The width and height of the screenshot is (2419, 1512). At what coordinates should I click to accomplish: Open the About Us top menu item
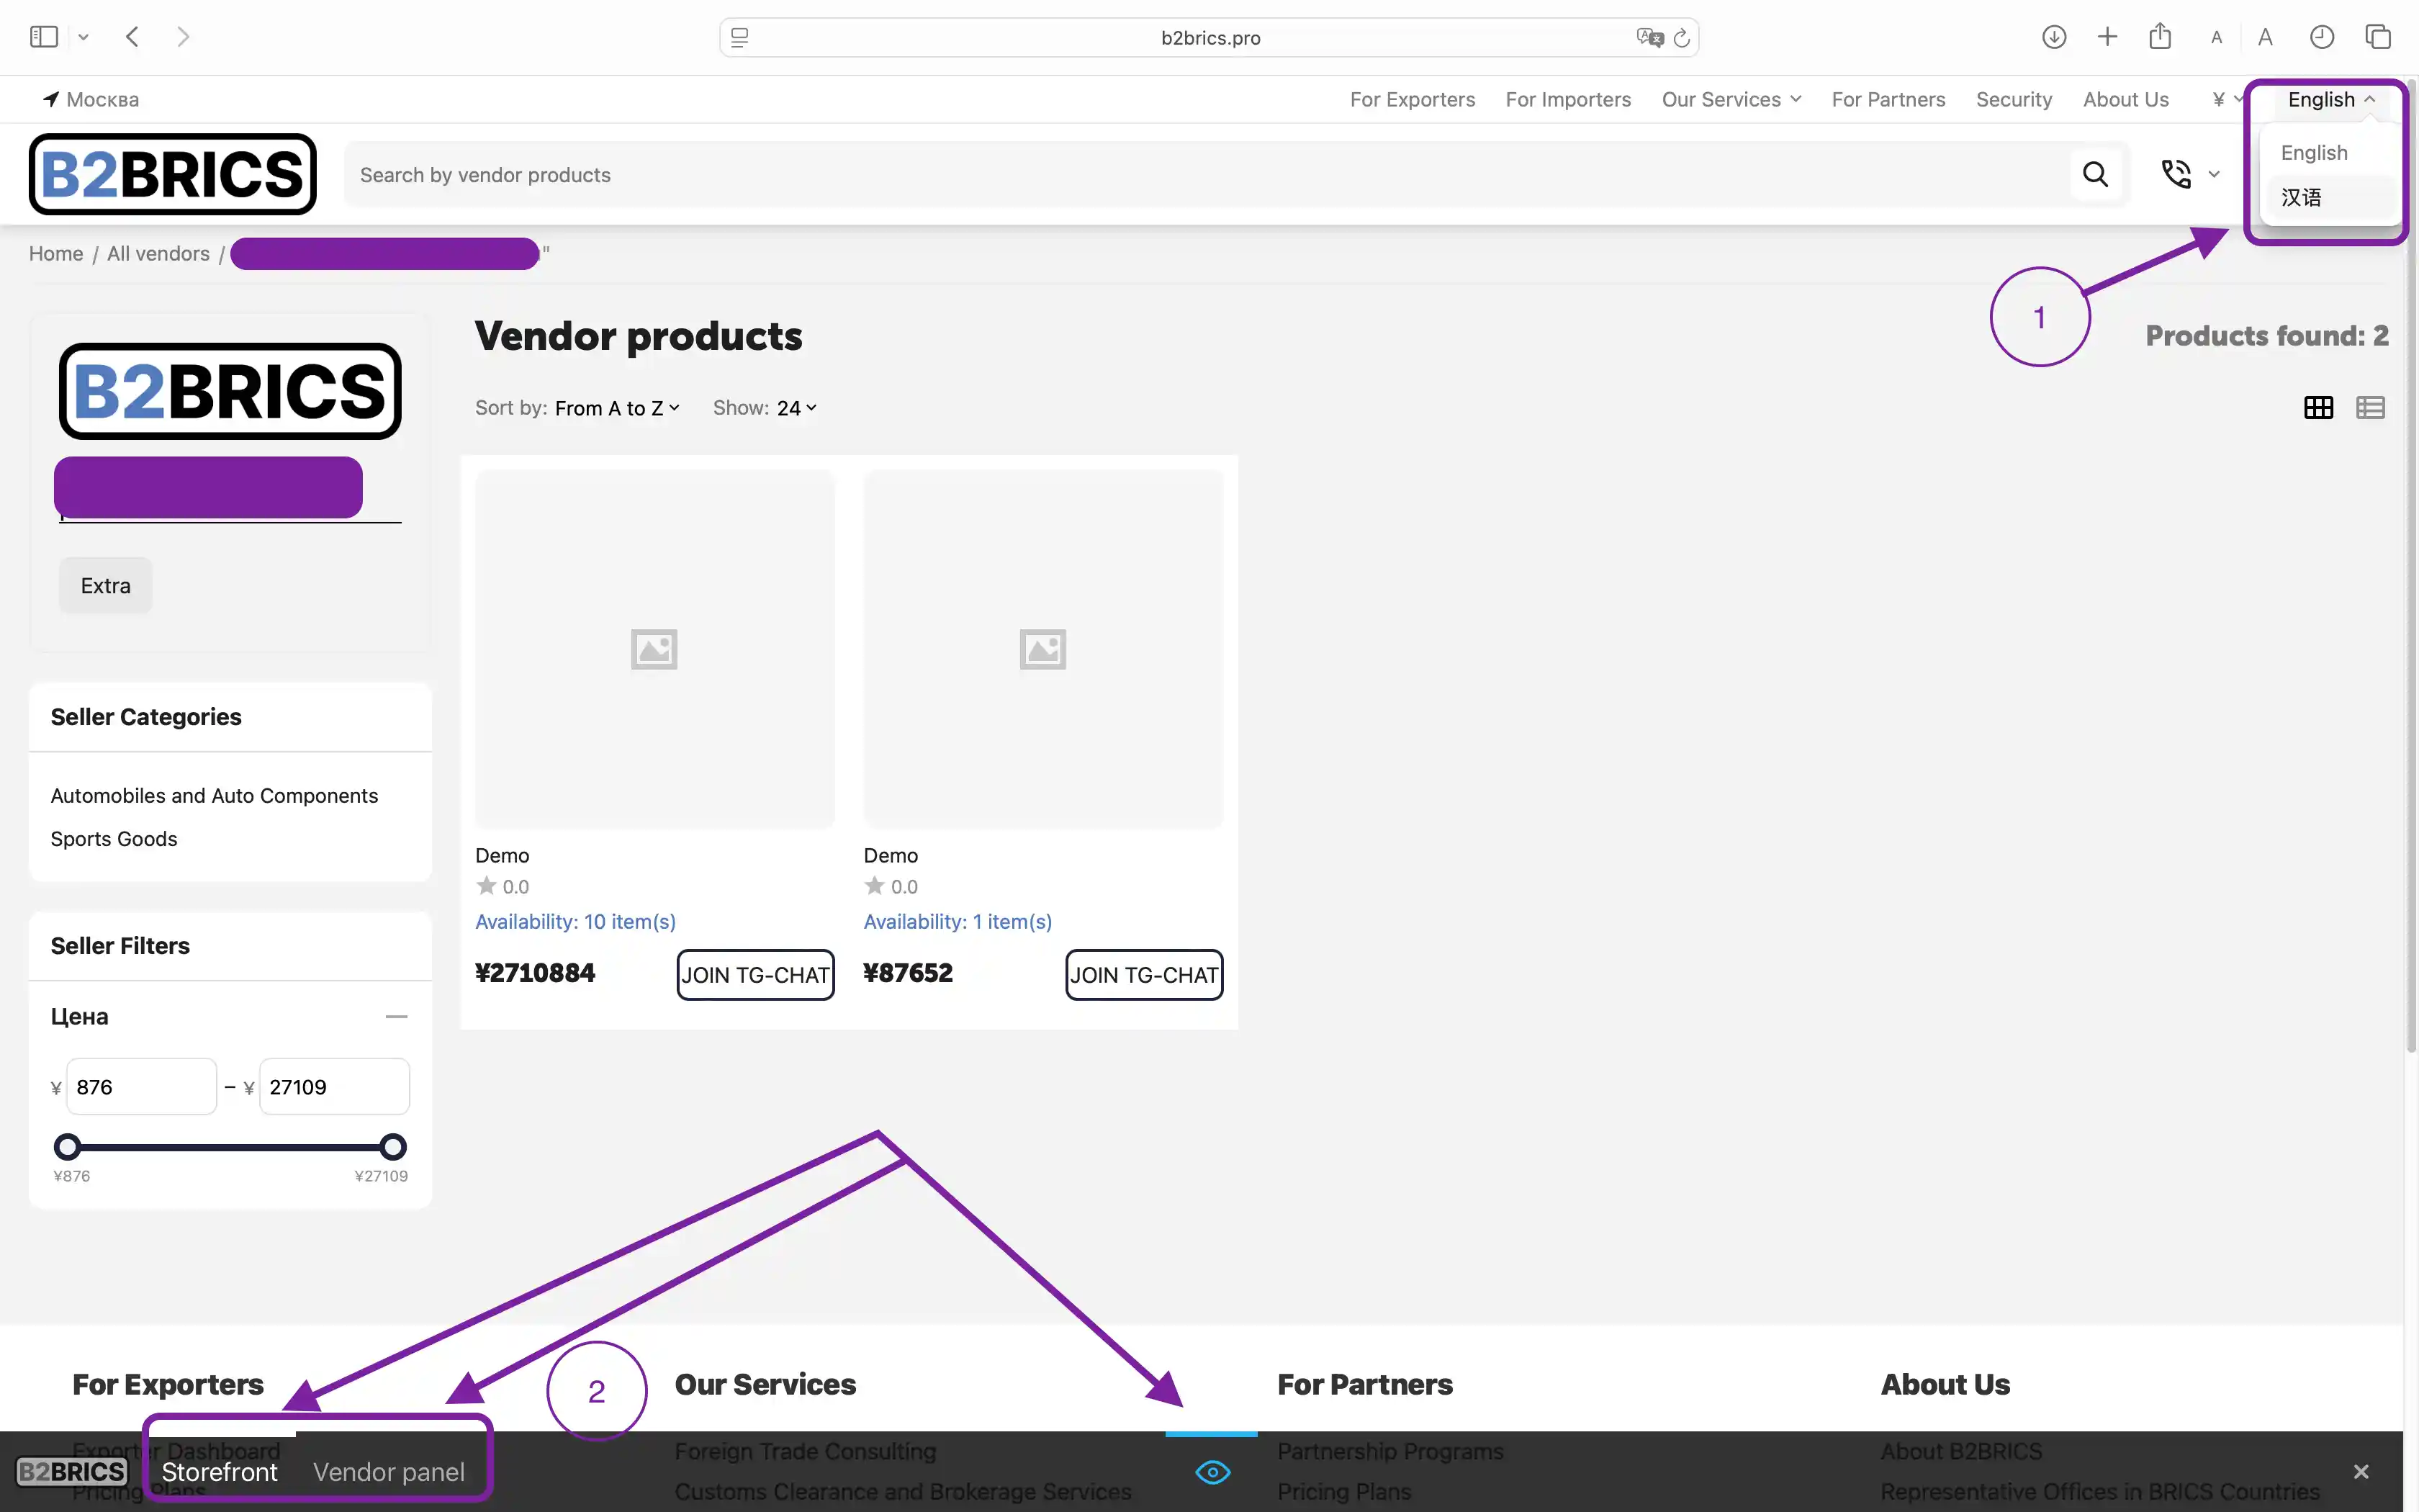[2126, 99]
